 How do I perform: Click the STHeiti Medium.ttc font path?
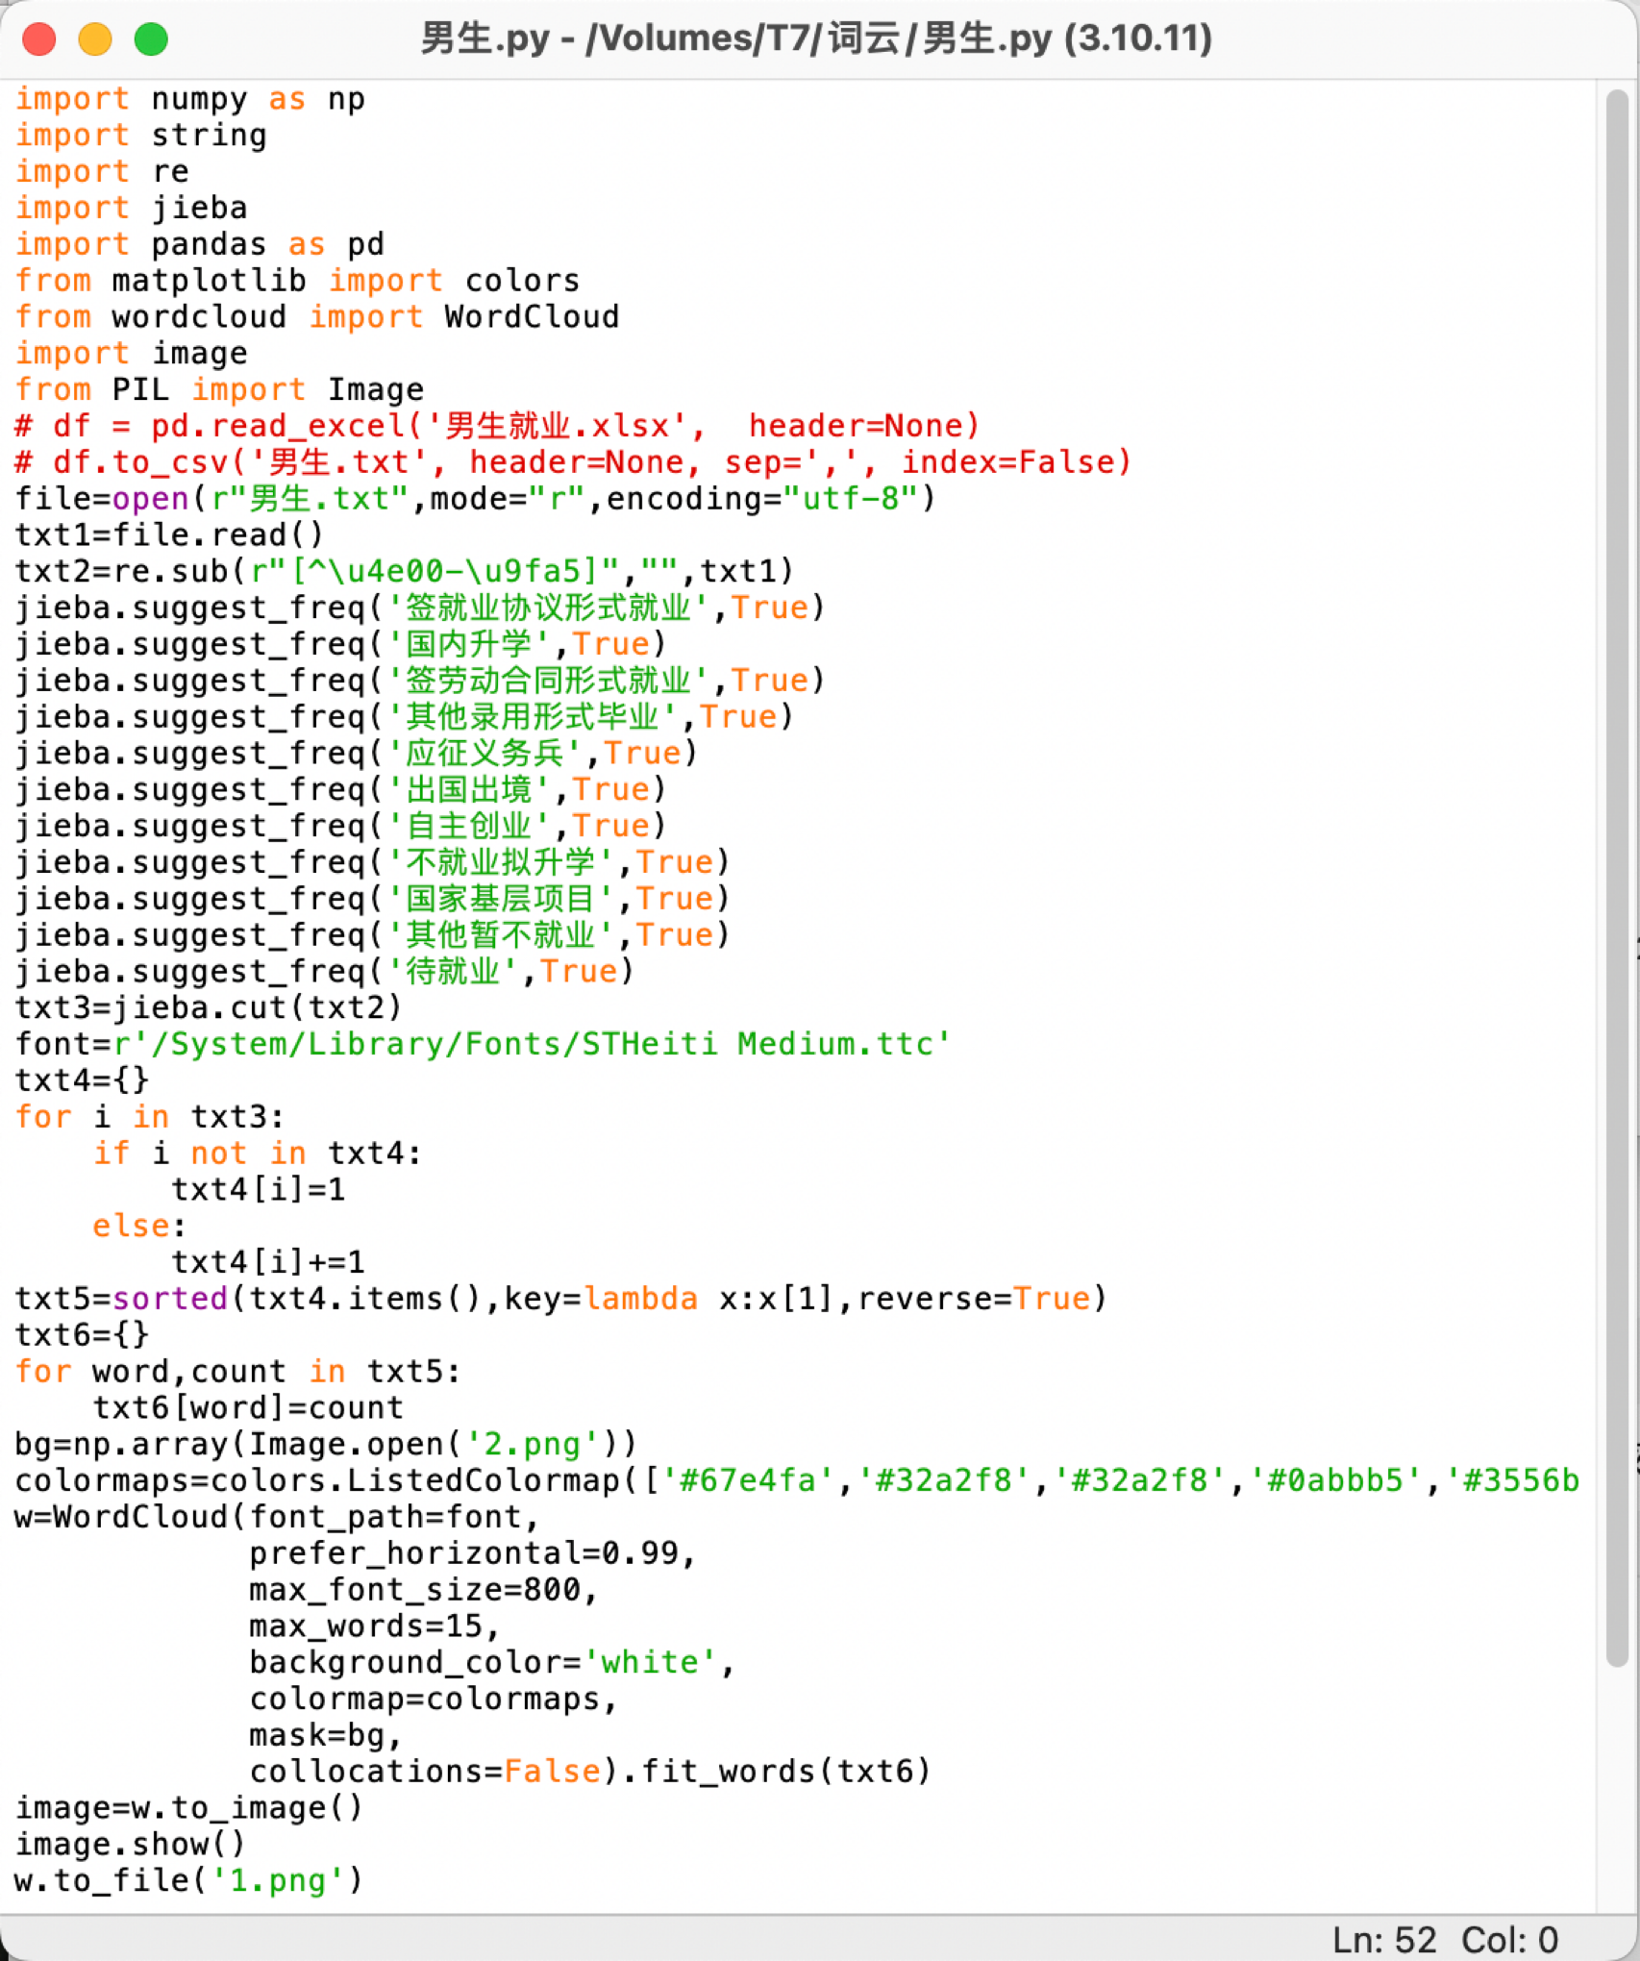tap(532, 1045)
